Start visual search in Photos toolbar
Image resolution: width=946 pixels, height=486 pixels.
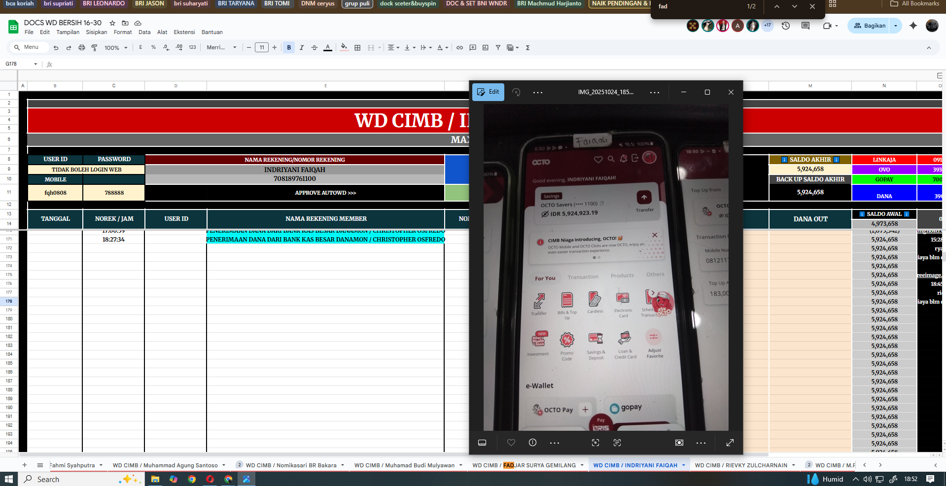tap(596, 443)
